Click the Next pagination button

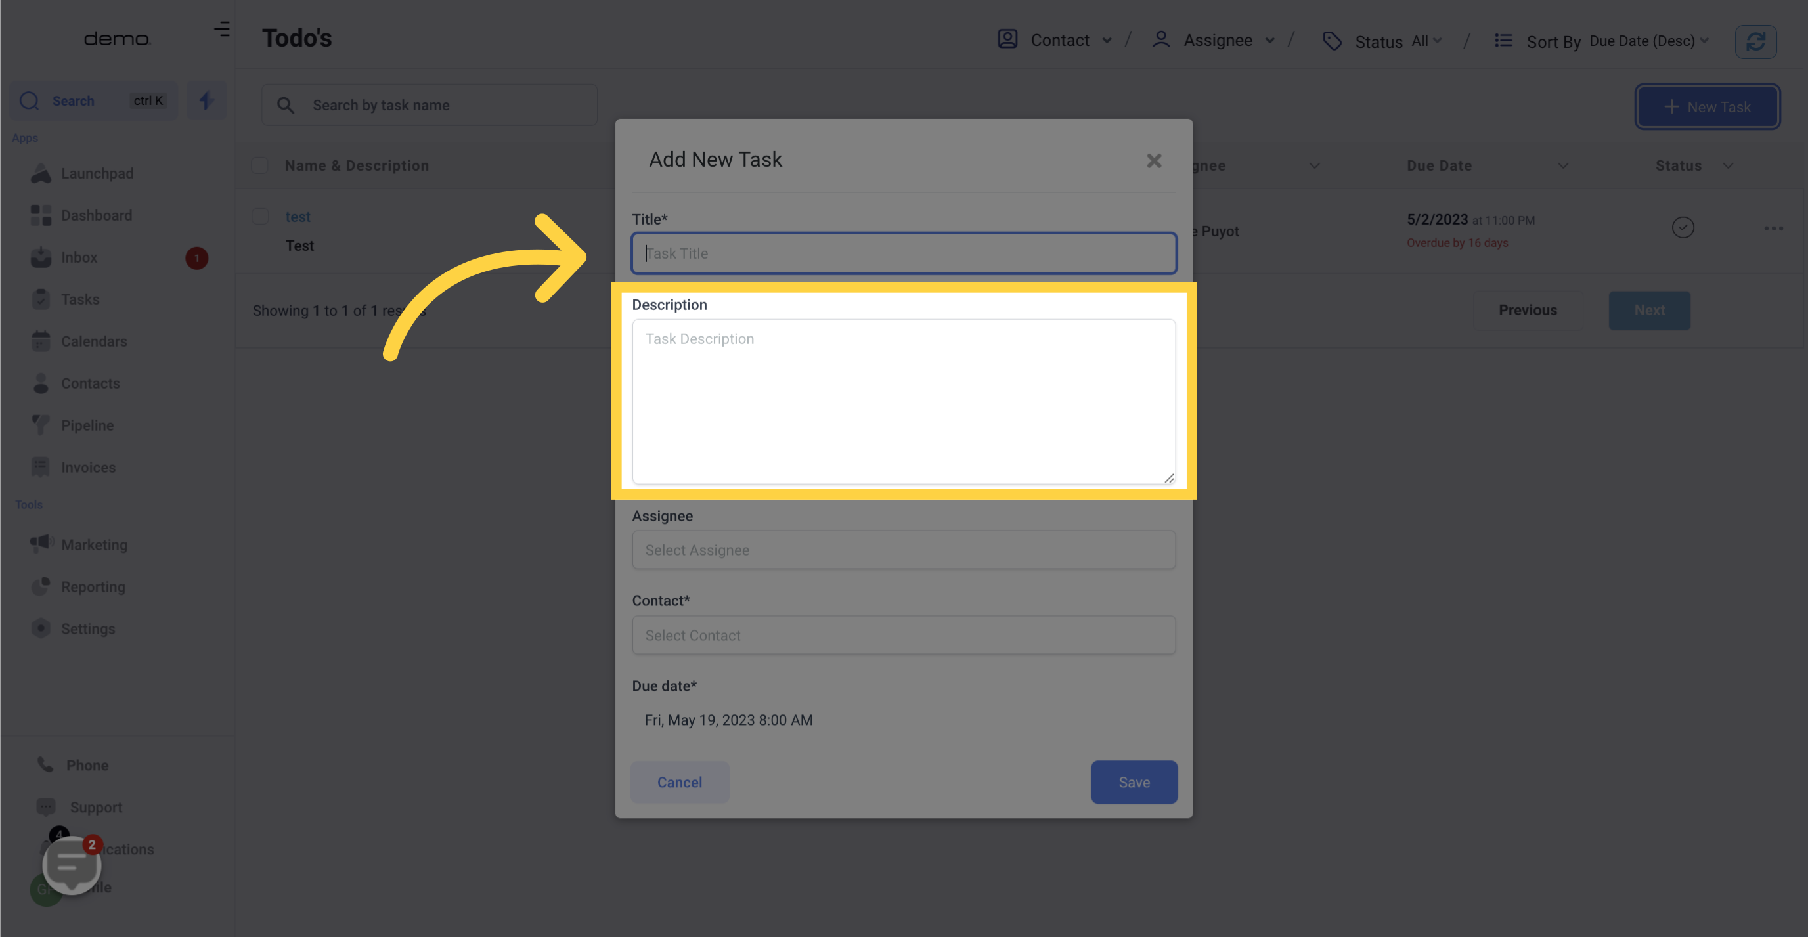[x=1648, y=310]
